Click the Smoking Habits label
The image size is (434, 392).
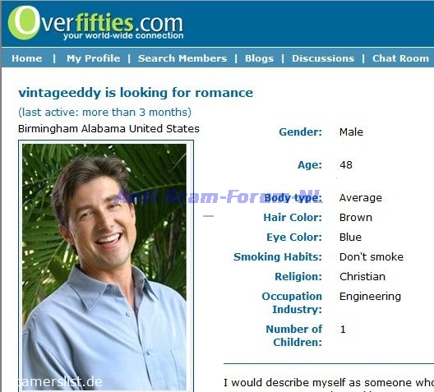pyautogui.click(x=278, y=257)
